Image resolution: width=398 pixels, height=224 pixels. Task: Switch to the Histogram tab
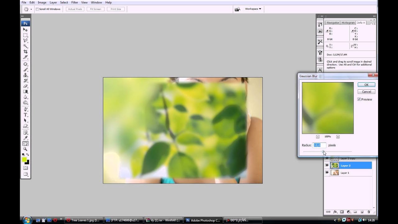(x=348, y=23)
